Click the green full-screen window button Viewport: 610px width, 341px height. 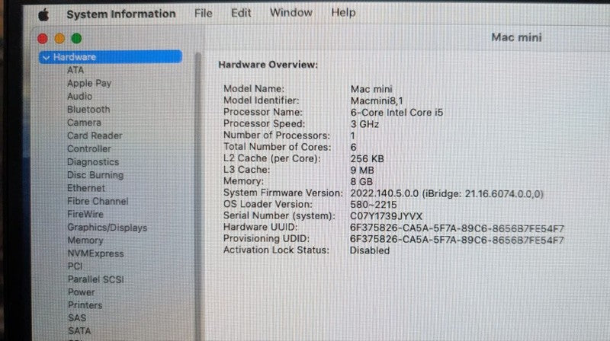[76, 38]
